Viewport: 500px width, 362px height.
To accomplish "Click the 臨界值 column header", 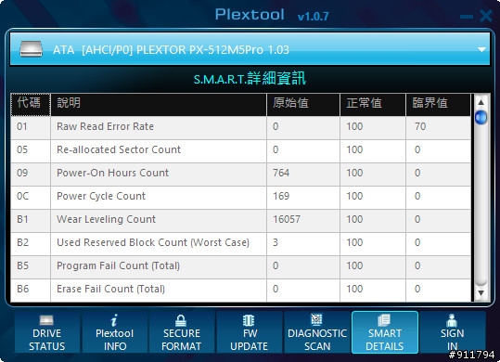I will [438, 105].
